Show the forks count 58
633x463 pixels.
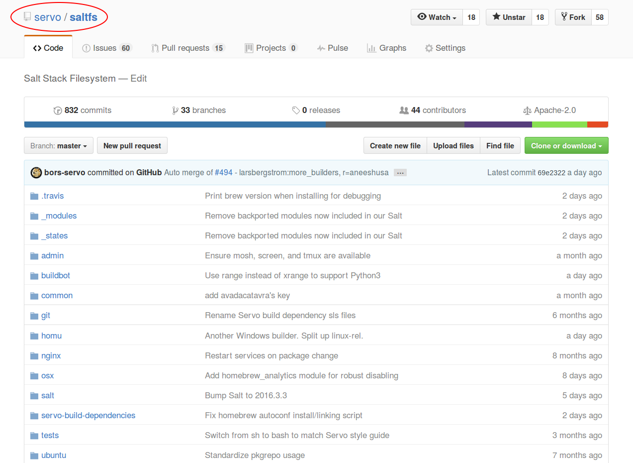pos(600,17)
